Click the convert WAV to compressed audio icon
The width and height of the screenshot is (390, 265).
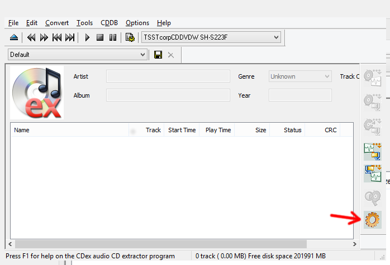point(372,151)
